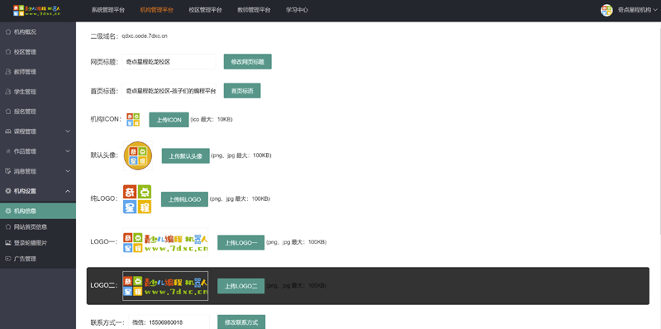Select 学生管理 in the sidebar
661x329 pixels.
click(38, 92)
